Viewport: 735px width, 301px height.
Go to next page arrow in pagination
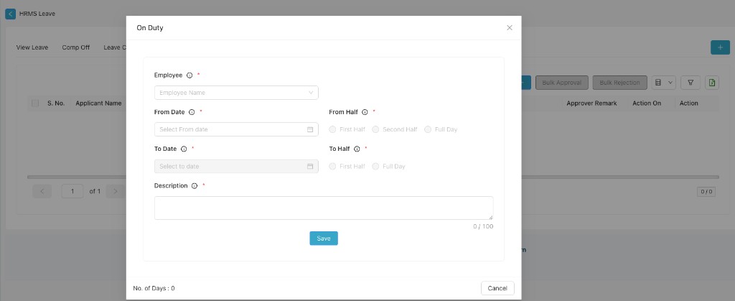click(116, 191)
